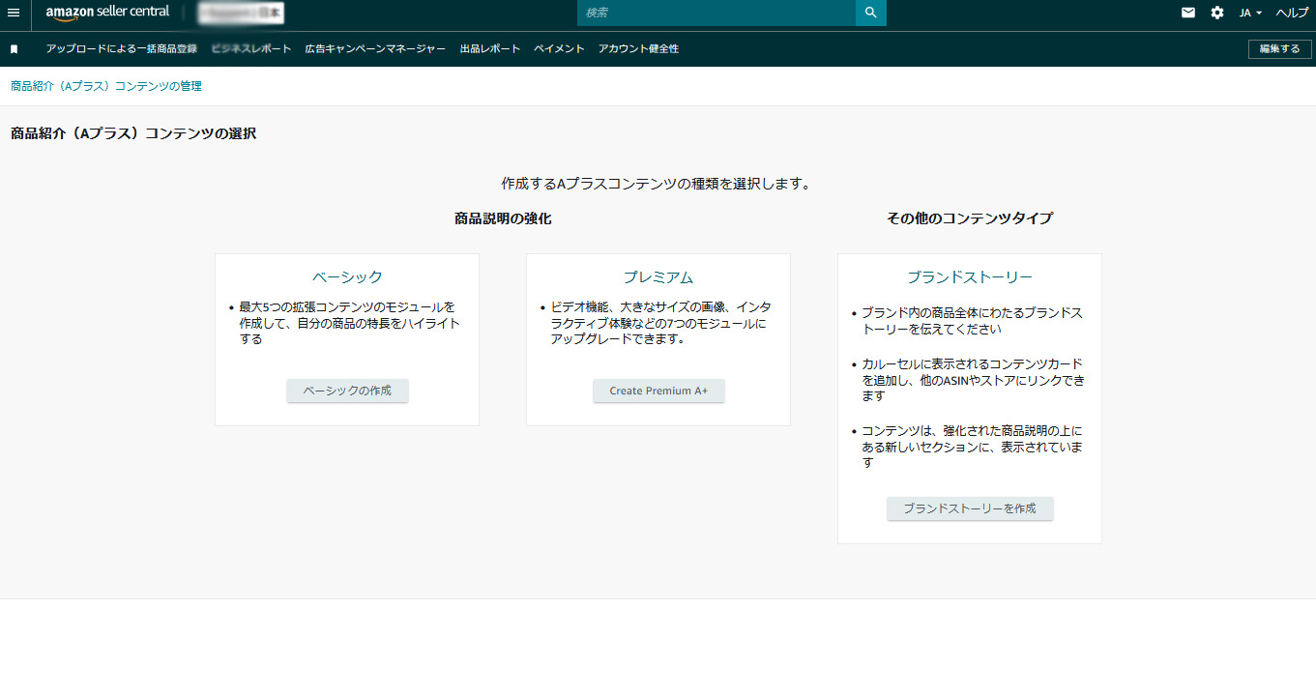
Task: Open the hamburger main menu
Action: pos(14,13)
